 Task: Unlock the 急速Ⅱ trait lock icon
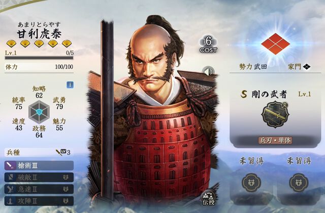66,189
